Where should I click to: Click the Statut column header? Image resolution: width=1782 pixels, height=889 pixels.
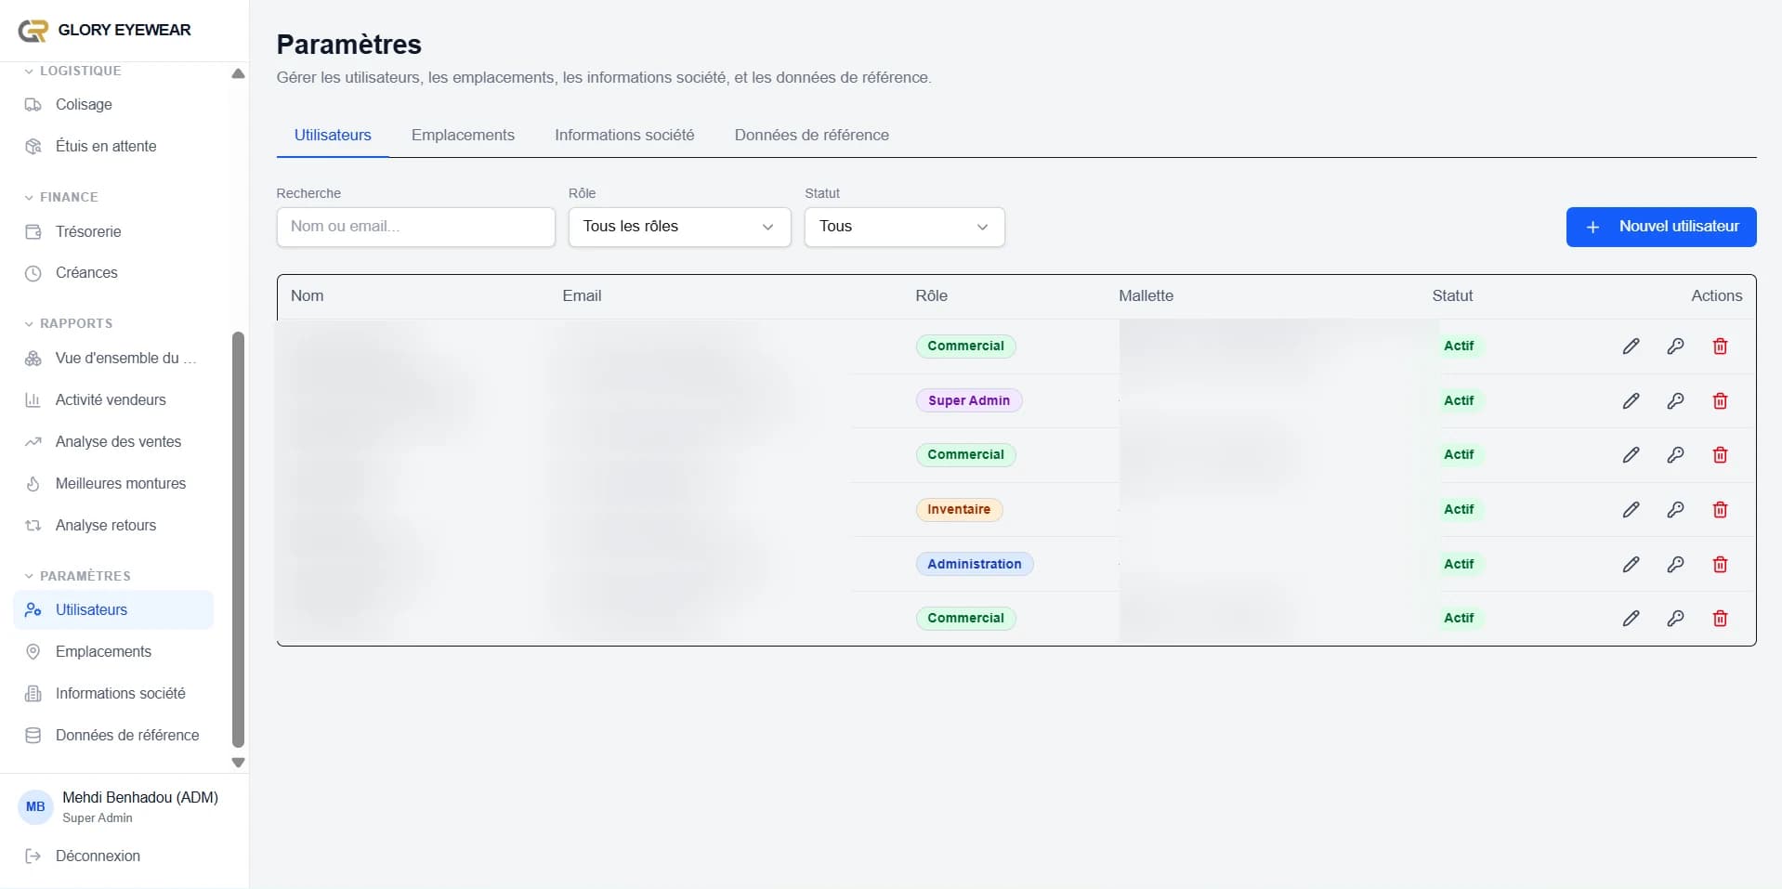click(x=1452, y=295)
